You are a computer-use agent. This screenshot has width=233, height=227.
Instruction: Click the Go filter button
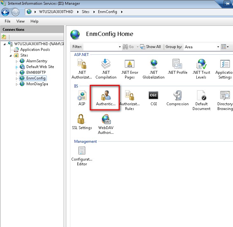click(128, 47)
